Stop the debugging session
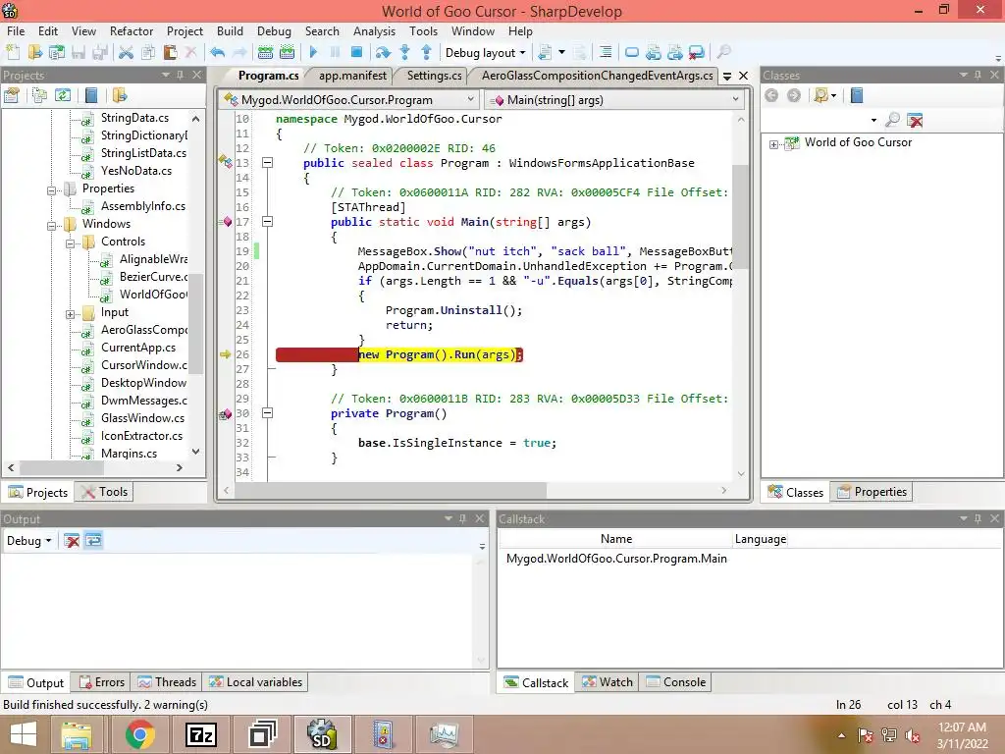Screen dimensions: 1005x754 tap(357, 53)
